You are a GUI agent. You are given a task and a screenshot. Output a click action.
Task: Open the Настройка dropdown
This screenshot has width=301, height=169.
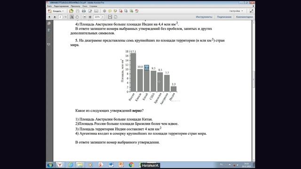coord(236,11)
